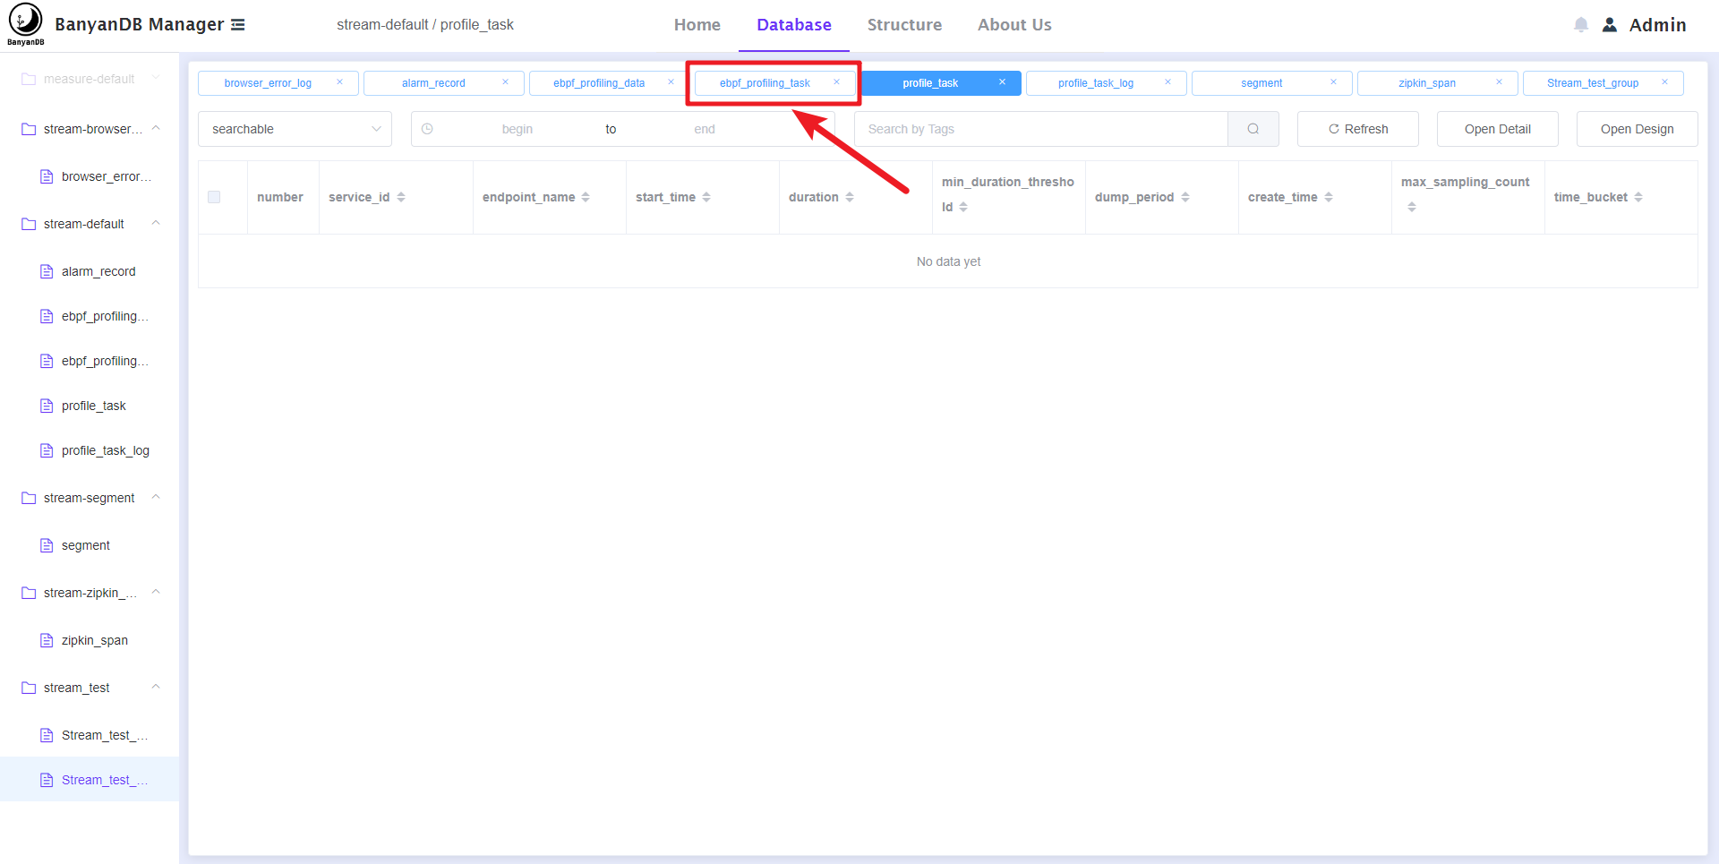Image resolution: width=1719 pixels, height=864 pixels.
Task: Open the Structure menu
Action: pyautogui.click(x=904, y=25)
